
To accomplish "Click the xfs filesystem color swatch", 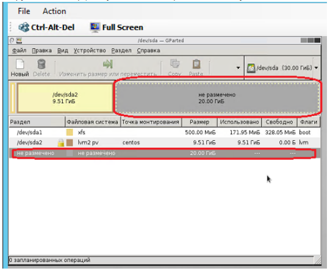I will 70,132.
